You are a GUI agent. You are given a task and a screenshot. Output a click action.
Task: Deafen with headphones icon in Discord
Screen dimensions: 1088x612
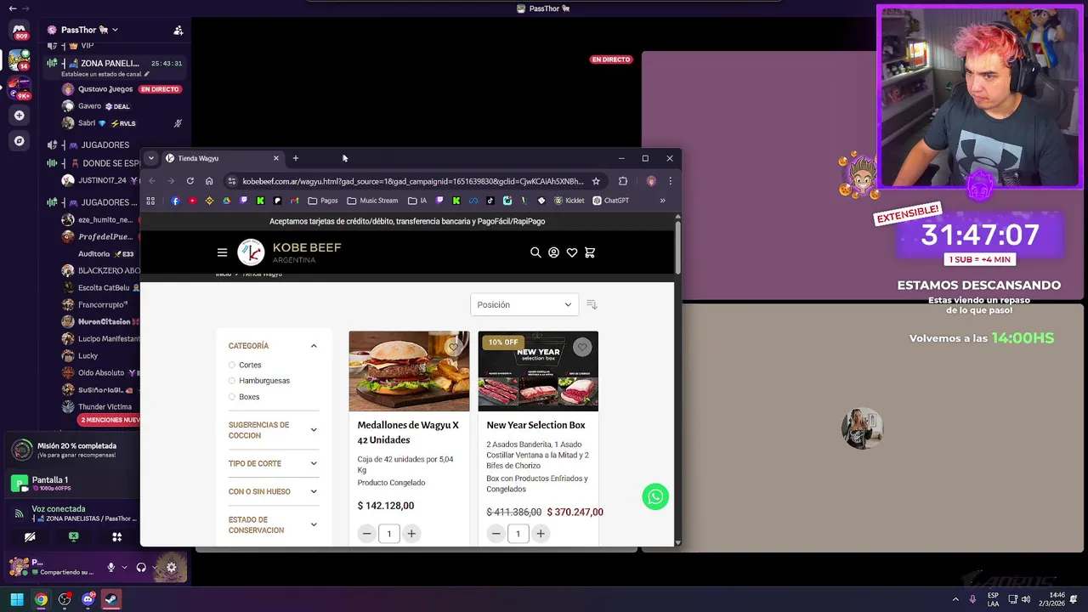(x=141, y=567)
